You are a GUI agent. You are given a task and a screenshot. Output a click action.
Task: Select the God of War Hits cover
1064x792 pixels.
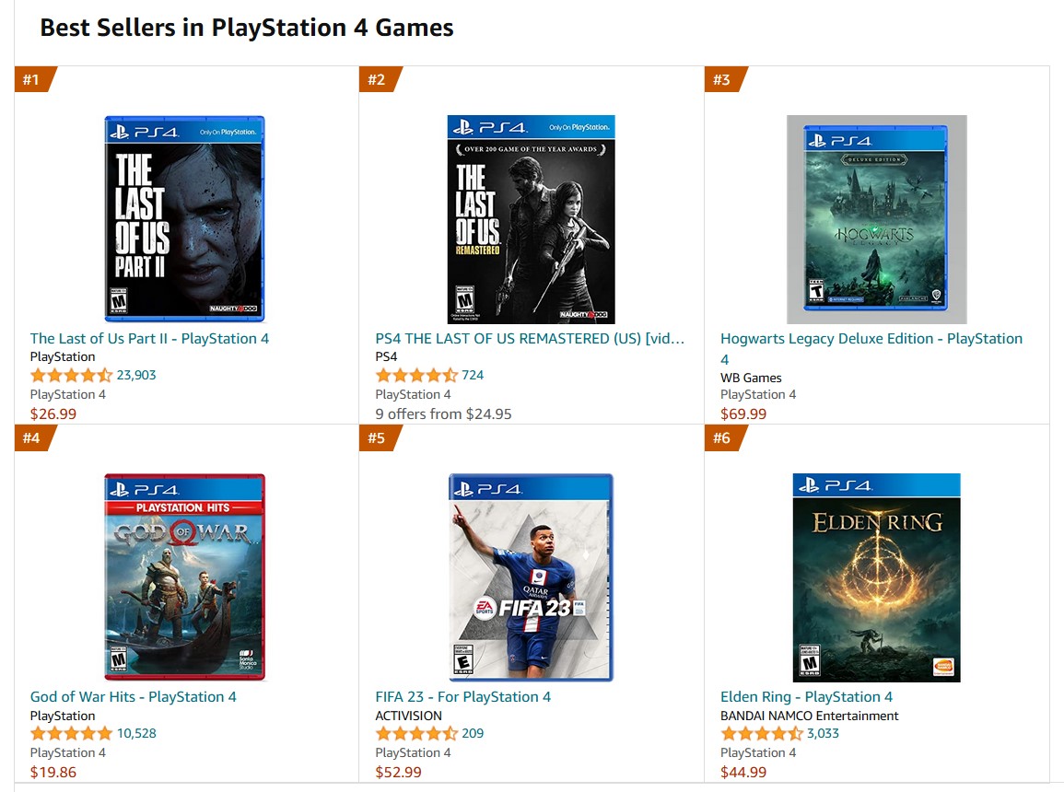tap(184, 577)
